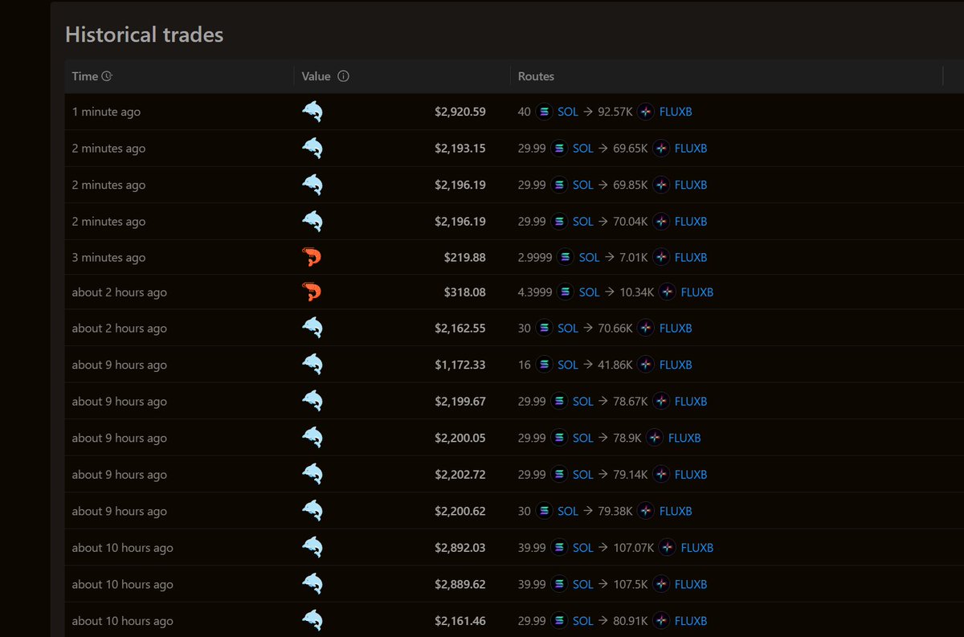
Task: Click the $2,161.46 value
Action: click(460, 620)
